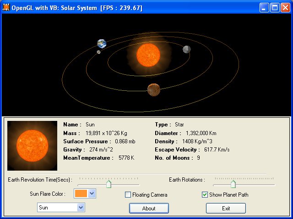Image resolution: width=293 pixels, height=219 pixels.
Task: Enable the Floating Camera checkbox
Action: [x=128, y=195]
